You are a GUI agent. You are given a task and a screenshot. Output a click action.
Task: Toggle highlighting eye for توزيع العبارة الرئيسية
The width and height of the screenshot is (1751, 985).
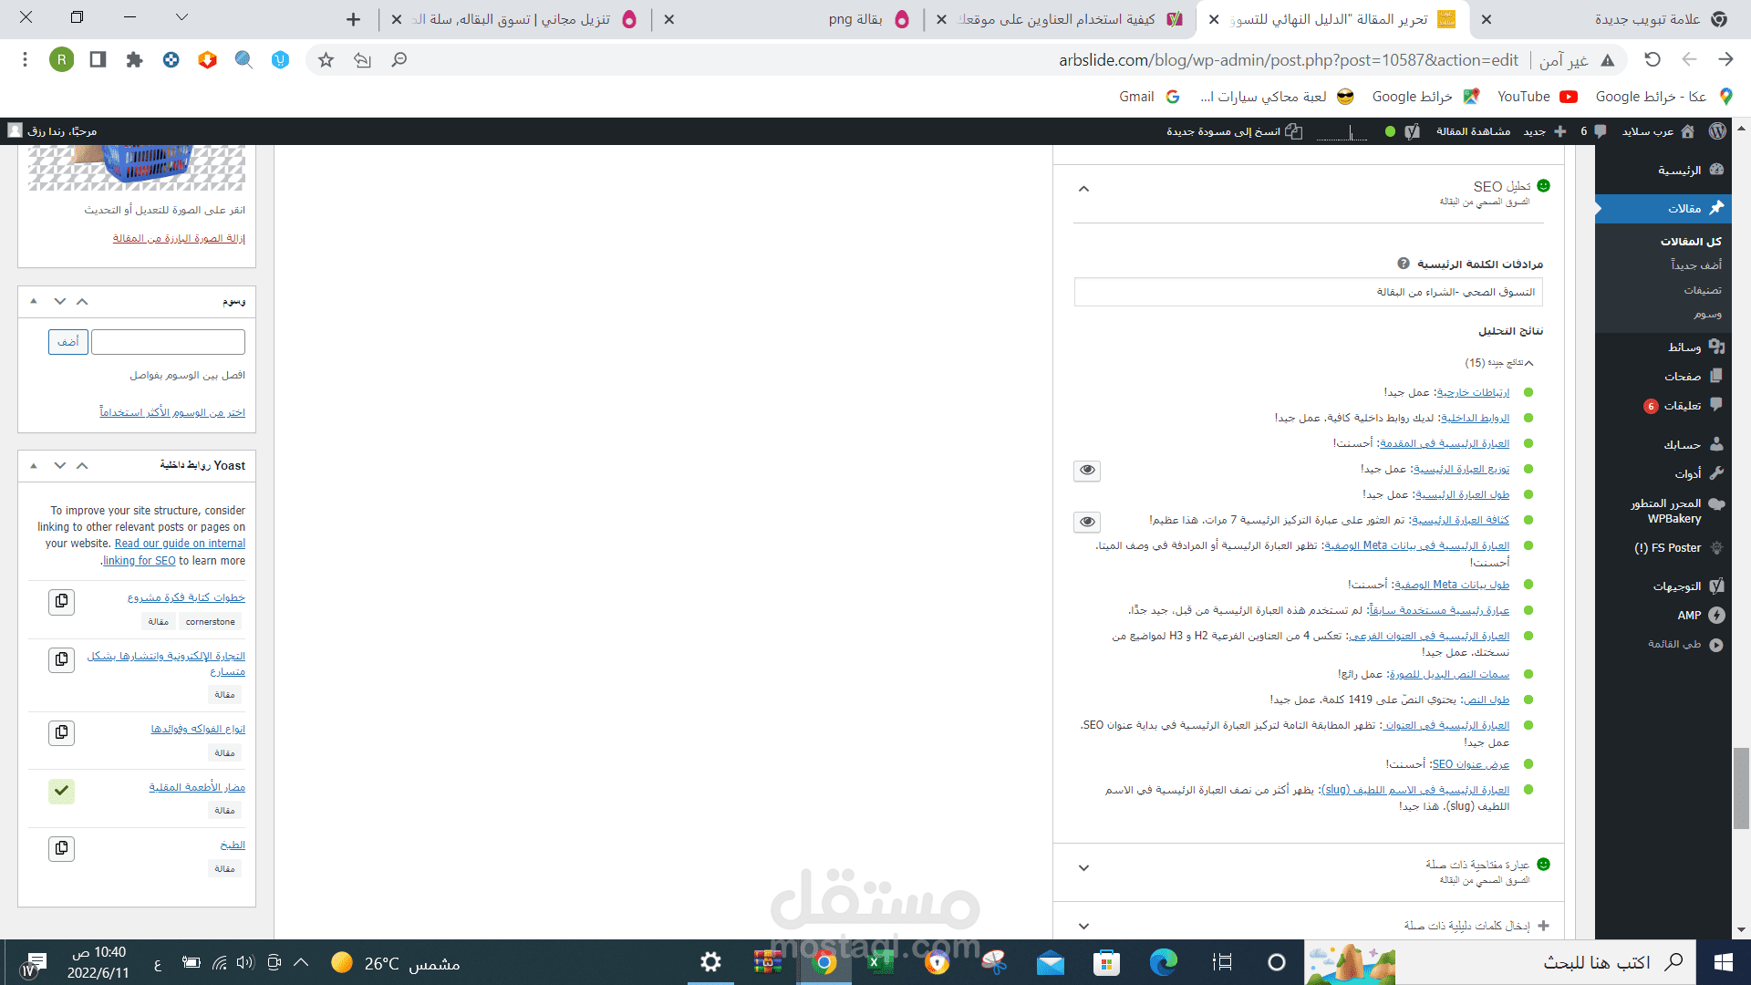pos(1086,471)
